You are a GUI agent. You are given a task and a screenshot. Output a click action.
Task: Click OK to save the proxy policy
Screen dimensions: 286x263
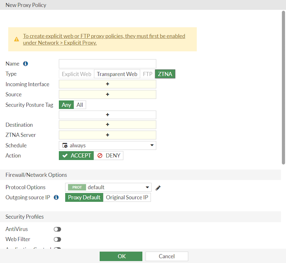121,256
